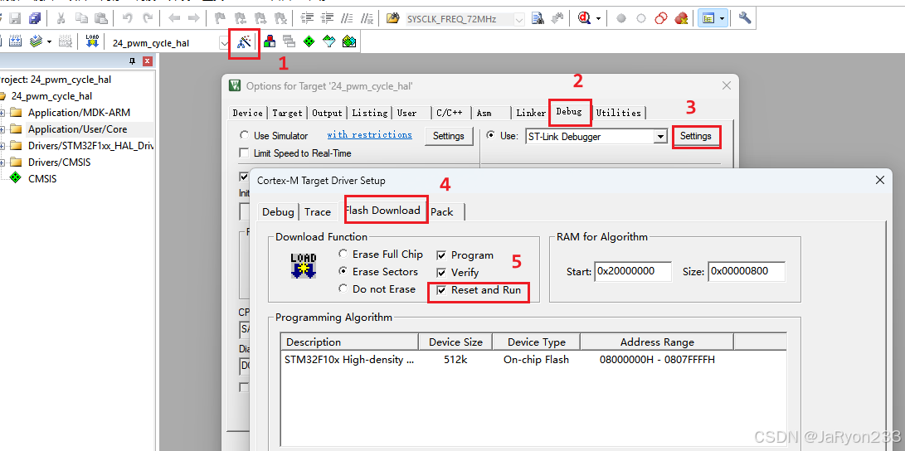Click the Find document-binoculars icon
Viewport: 905px width, 451px height.
tap(538, 18)
